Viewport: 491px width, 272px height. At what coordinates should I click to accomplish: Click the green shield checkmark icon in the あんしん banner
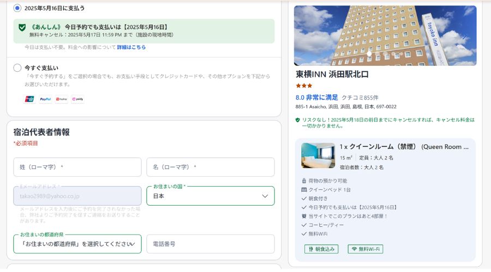coord(22,28)
